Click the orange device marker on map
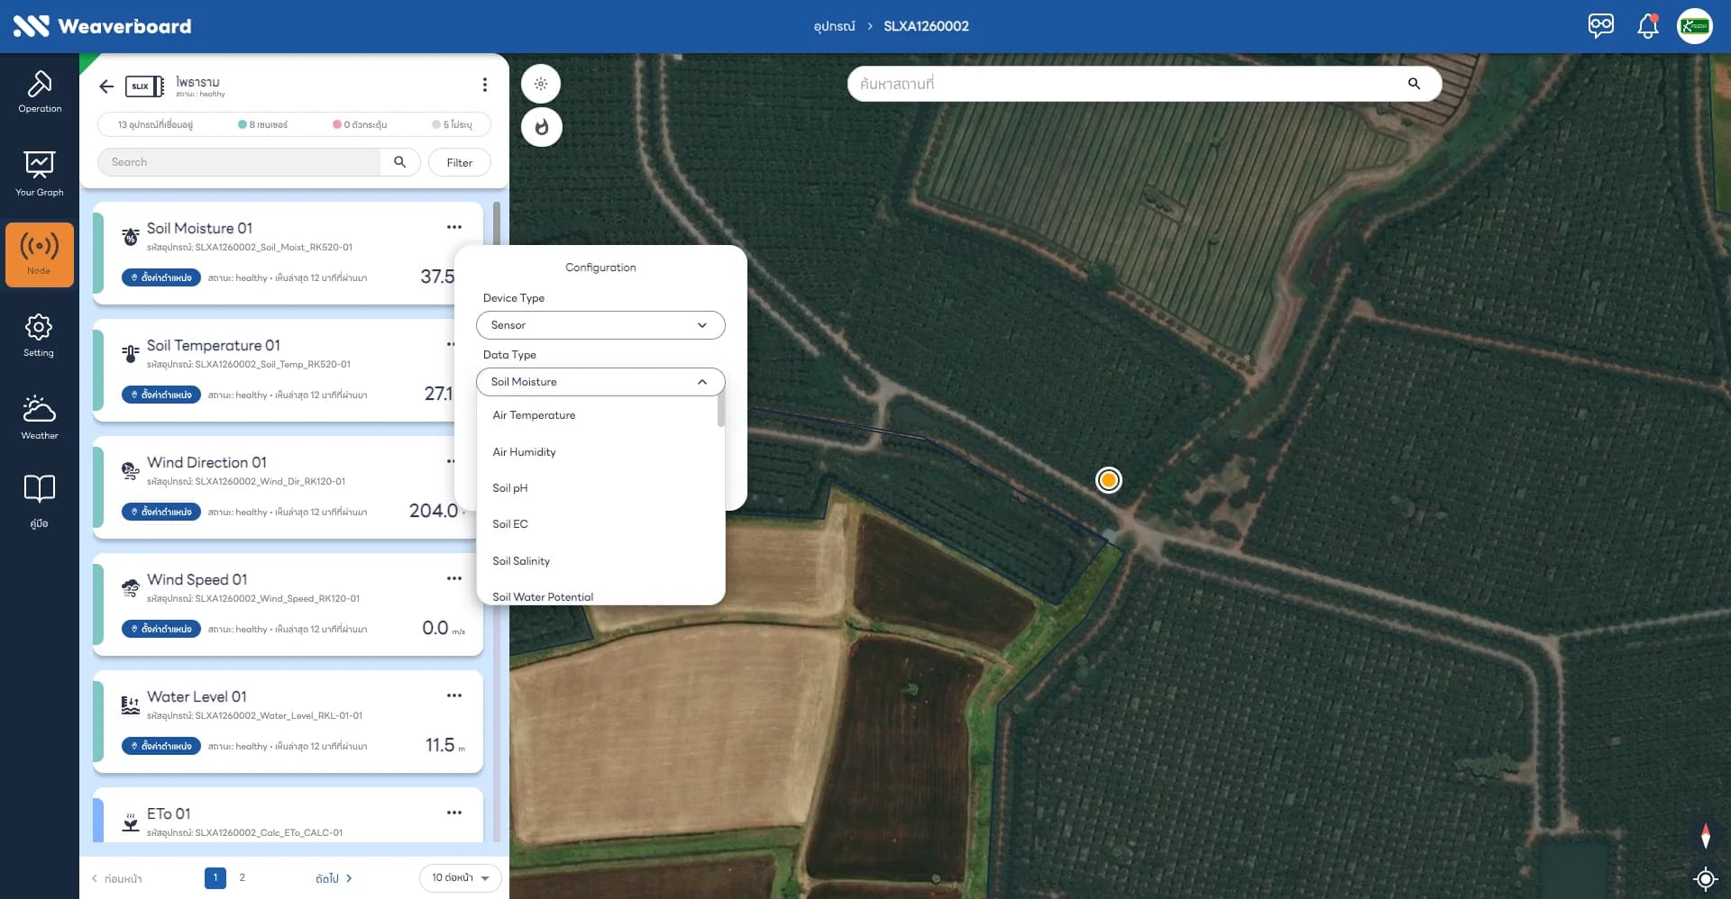 [1109, 480]
